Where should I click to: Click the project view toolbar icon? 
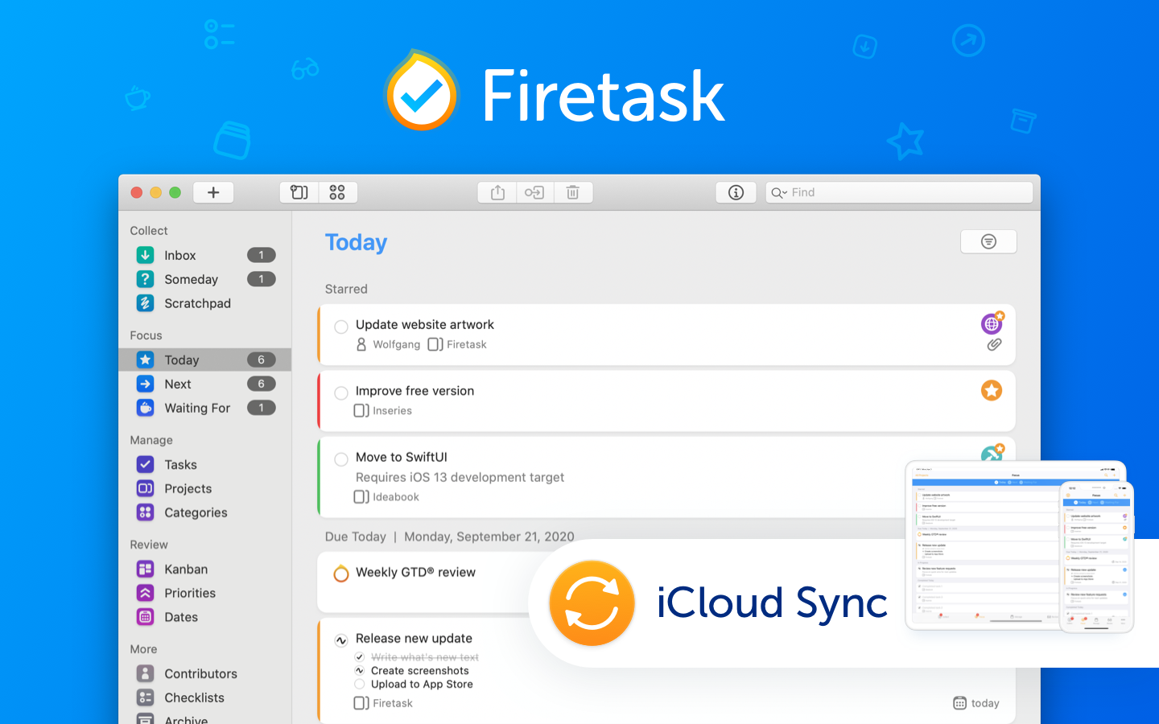[299, 192]
